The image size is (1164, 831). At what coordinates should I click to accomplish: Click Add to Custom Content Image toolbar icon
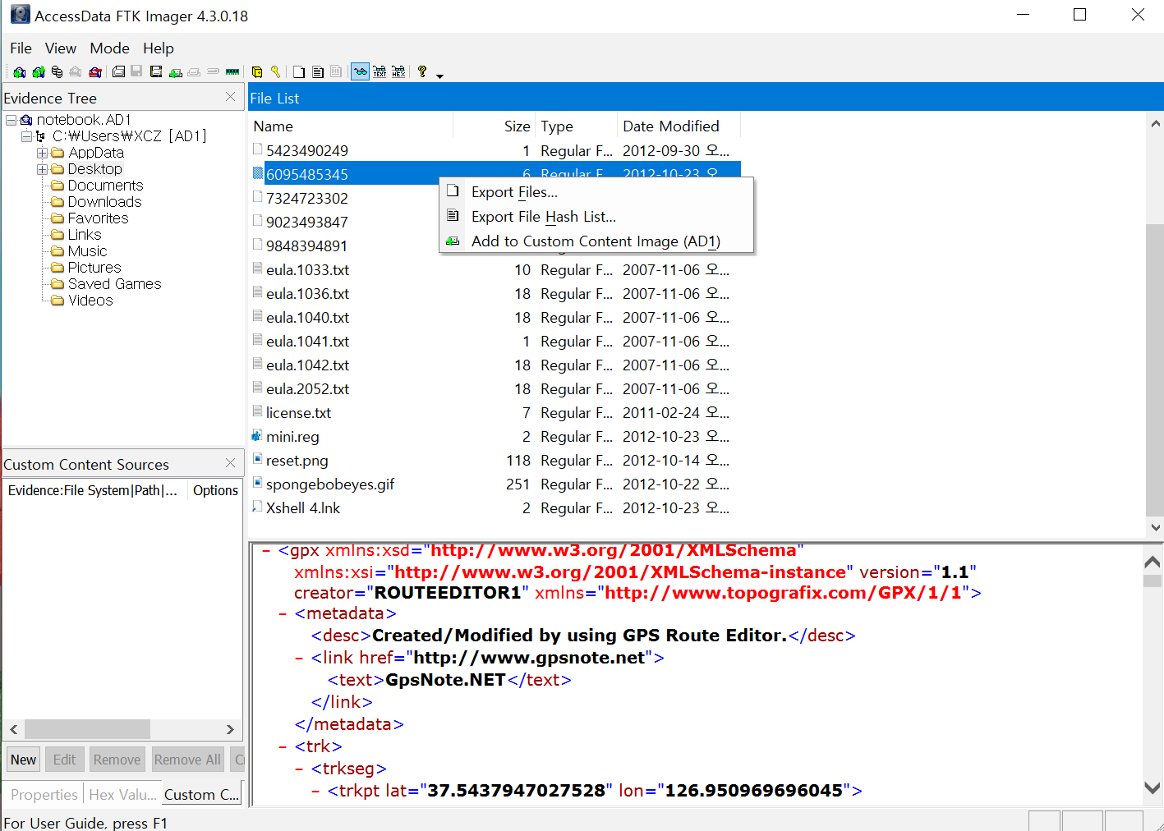point(175,72)
